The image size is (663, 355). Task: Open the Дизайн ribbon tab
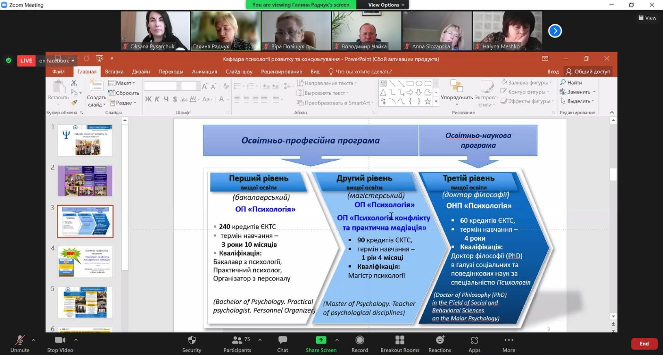pos(141,72)
